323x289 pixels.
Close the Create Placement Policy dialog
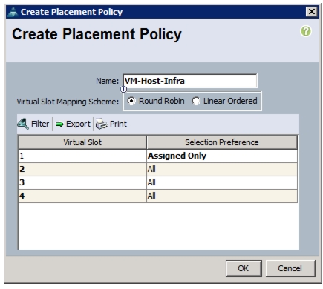pos(312,12)
